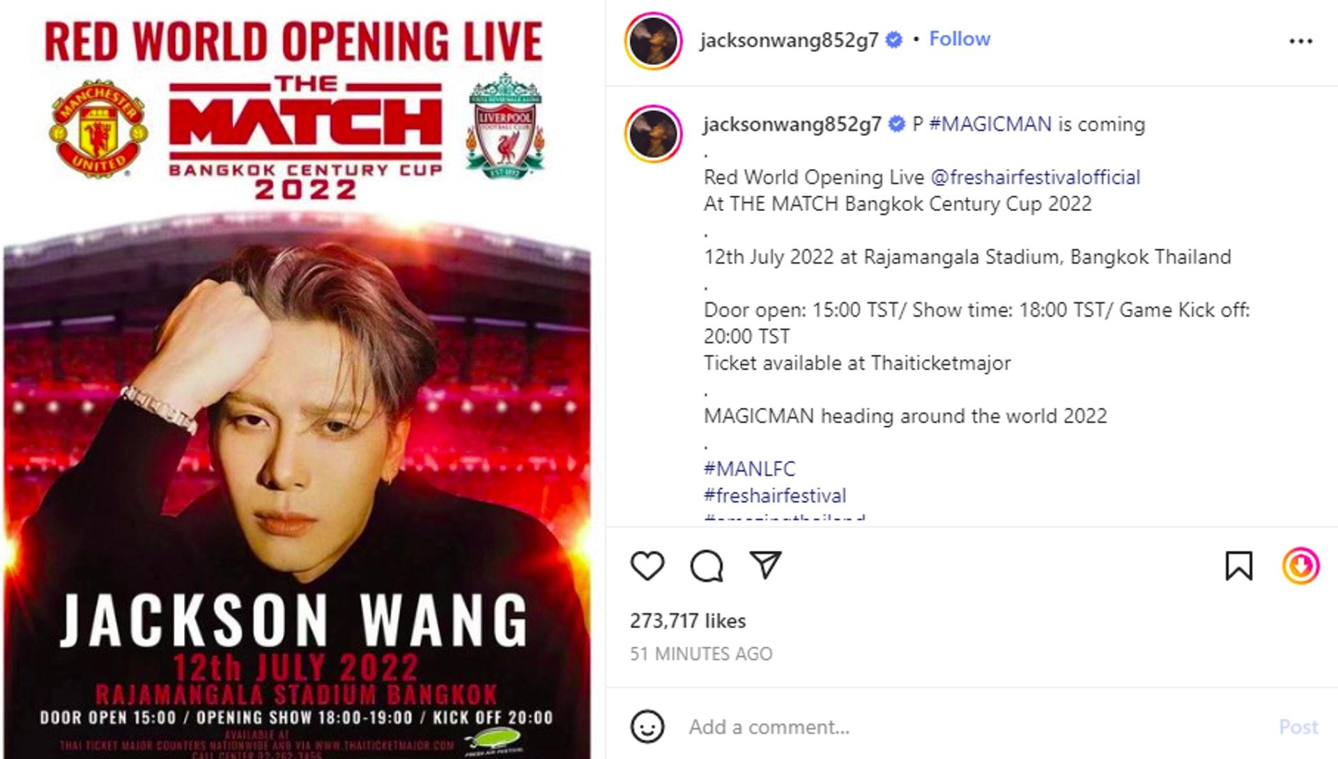This screenshot has width=1338, height=759.
Task: Open #MANLFC hashtag
Action: 749,469
